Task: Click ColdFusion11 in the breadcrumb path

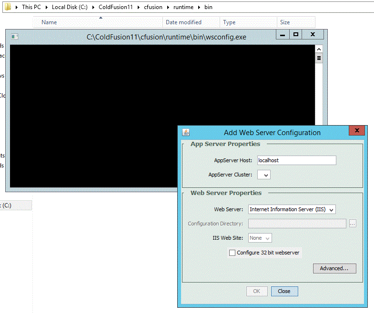Action: tap(116, 7)
